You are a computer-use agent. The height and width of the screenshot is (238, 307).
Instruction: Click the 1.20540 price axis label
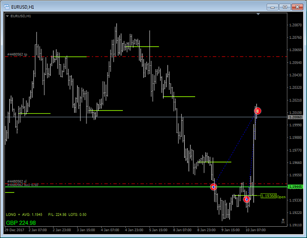tap(296, 63)
